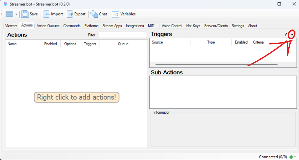Image resolution: width=299 pixels, height=160 pixels.
Task: Go to the Commands tab
Action: (x=72, y=26)
